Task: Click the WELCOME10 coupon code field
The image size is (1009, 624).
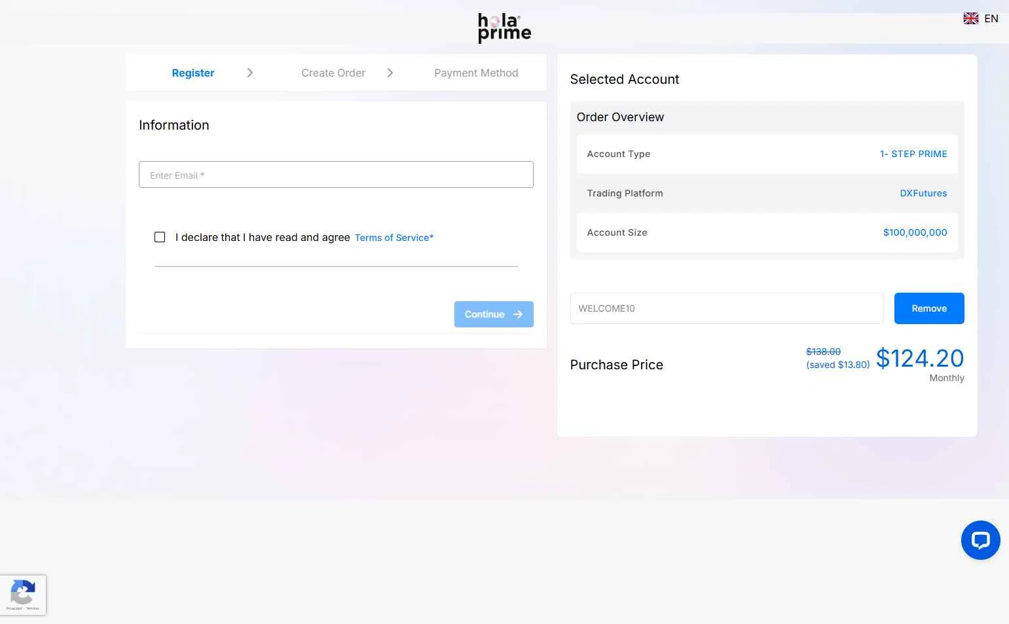Action: (727, 308)
